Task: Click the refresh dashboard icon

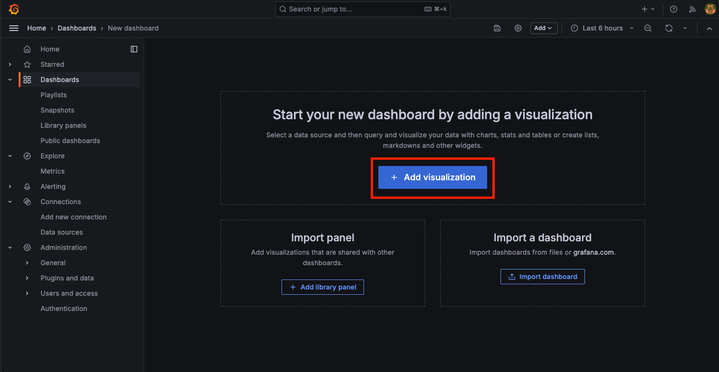Action: pyautogui.click(x=669, y=28)
